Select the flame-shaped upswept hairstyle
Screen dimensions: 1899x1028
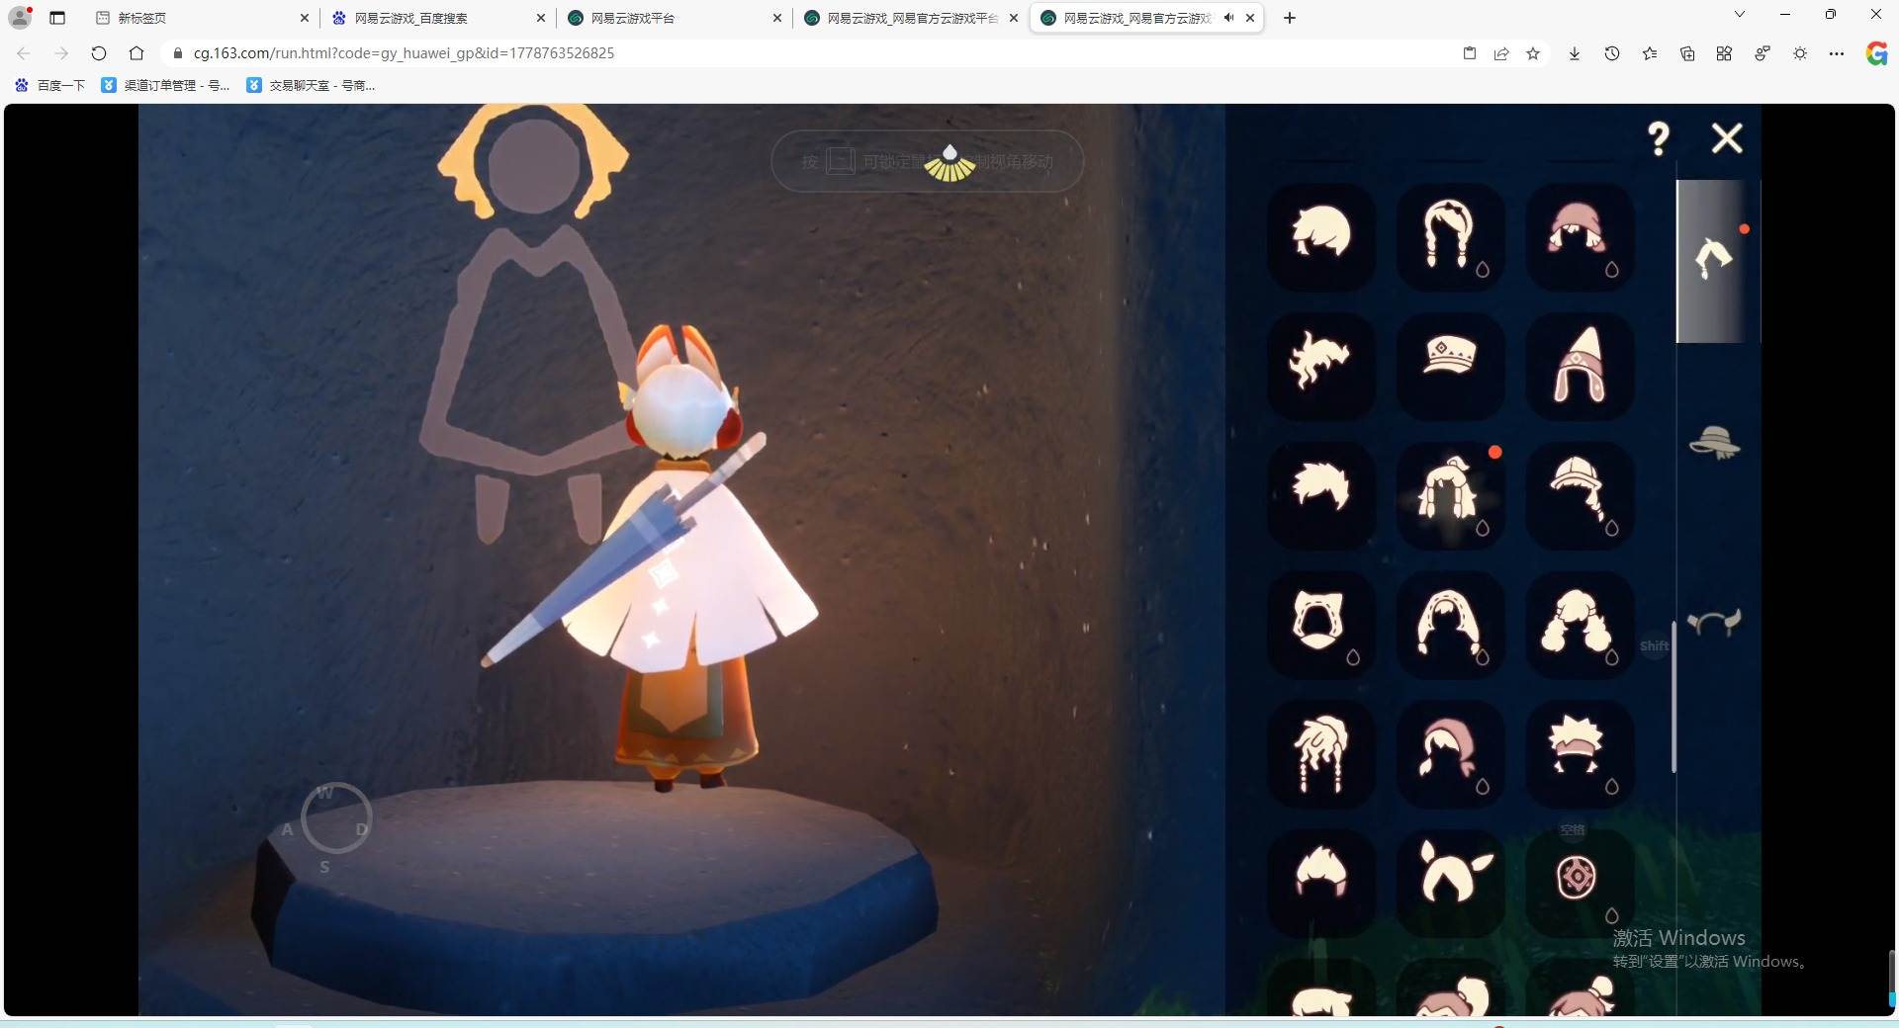click(1321, 883)
